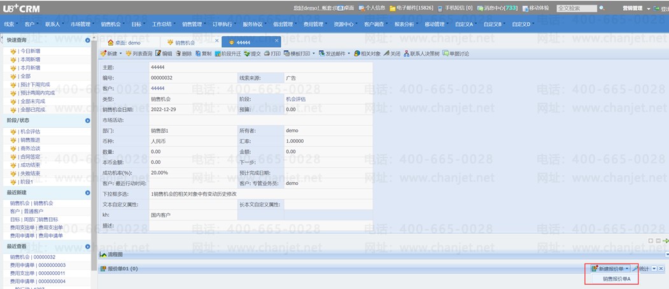Expand the 流程图 panel arrow
The image size is (669, 289).
click(667, 254)
